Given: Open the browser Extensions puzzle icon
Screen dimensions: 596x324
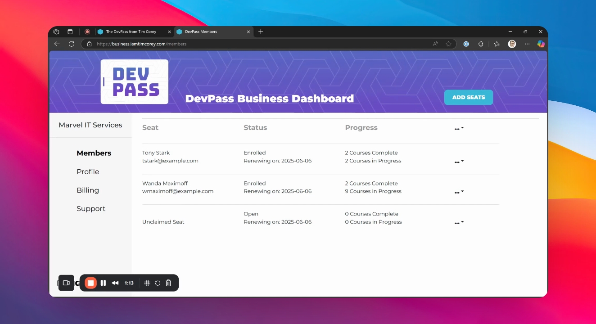Looking at the screenshot, I should 481,44.
